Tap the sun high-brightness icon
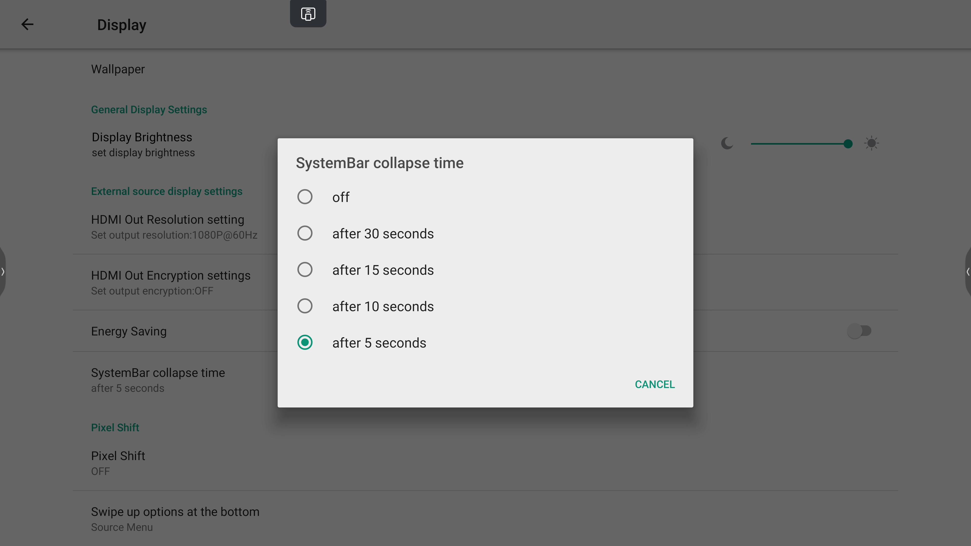The width and height of the screenshot is (971, 546). pyautogui.click(x=871, y=143)
